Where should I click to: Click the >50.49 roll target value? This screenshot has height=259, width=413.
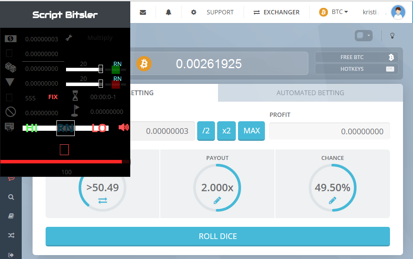coord(103,188)
